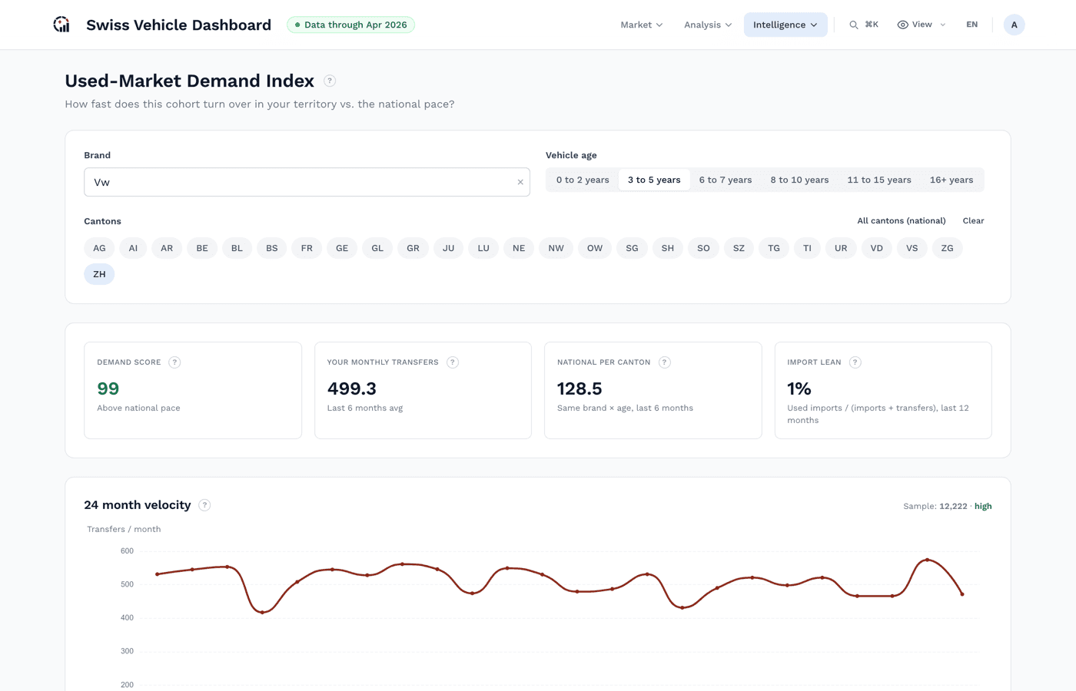The image size is (1076, 691).
Task: Clear the Brand field with X icon
Action: coord(520,182)
